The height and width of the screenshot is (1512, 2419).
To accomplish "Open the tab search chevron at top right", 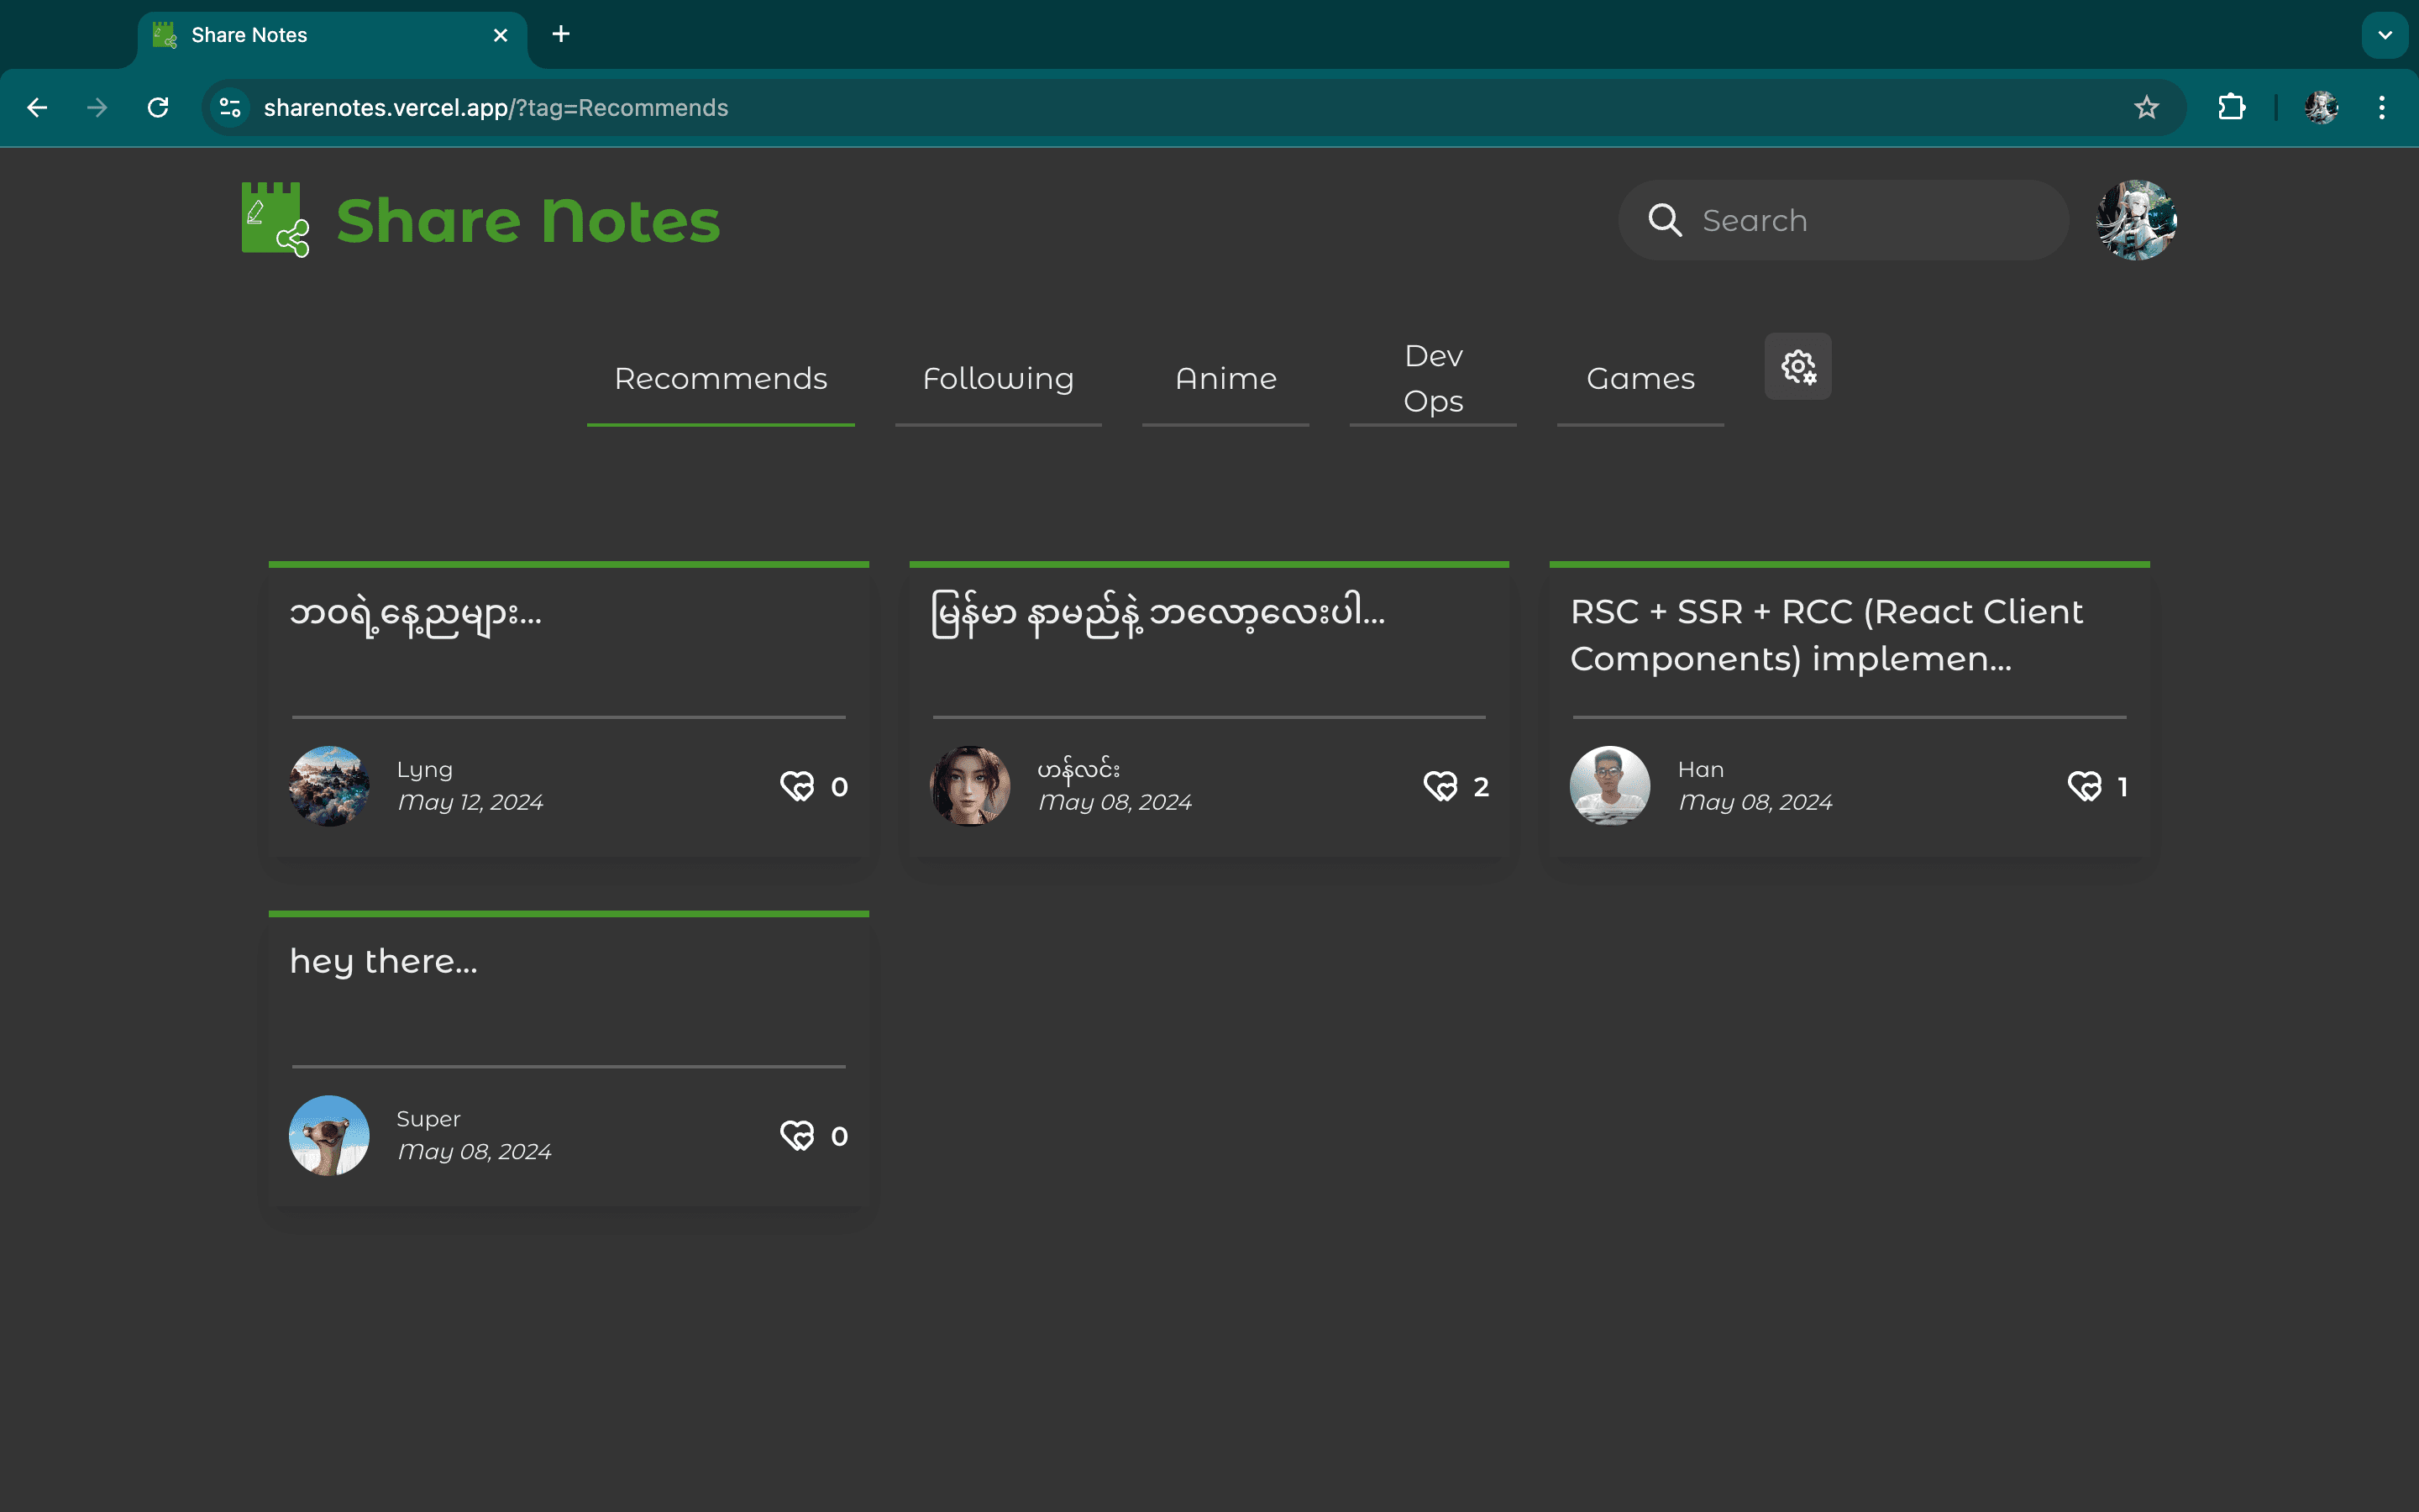I will [x=2386, y=35].
